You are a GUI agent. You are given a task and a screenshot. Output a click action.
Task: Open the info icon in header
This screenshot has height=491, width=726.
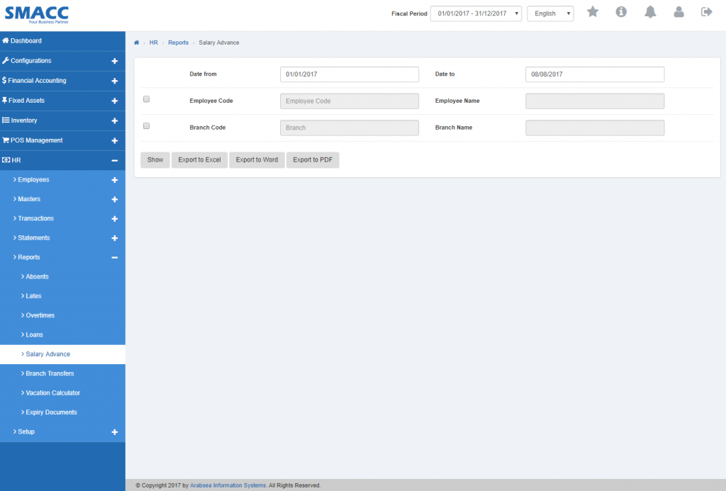click(x=621, y=12)
